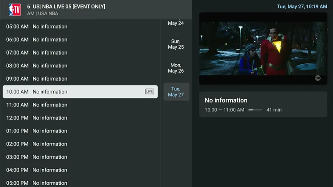Click the 10:00 – 11:00 AM time range

point(225,110)
